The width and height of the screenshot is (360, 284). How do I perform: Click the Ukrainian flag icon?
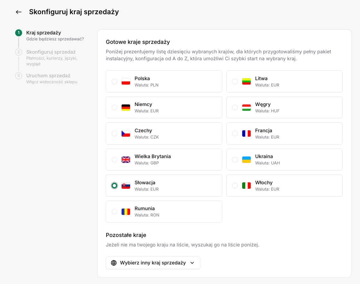click(246, 159)
